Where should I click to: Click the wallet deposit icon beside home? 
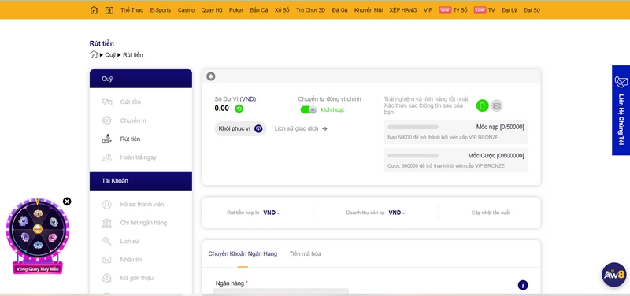coord(109,10)
